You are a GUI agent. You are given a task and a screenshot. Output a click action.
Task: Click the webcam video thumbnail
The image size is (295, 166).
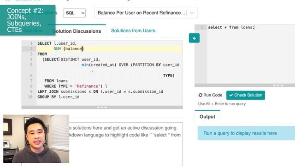[x=36, y=139]
